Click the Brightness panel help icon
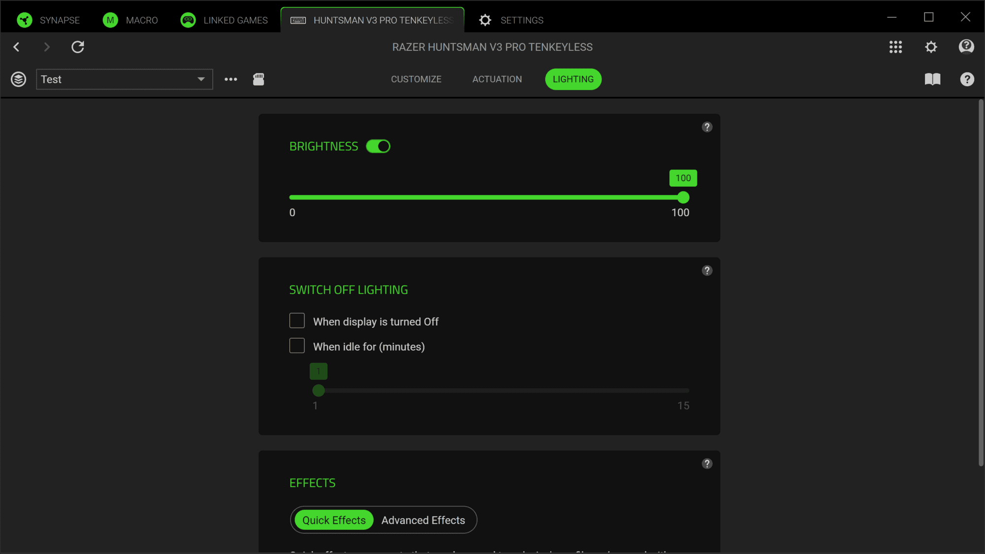This screenshot has width=985, height=554. click(707, 127)
